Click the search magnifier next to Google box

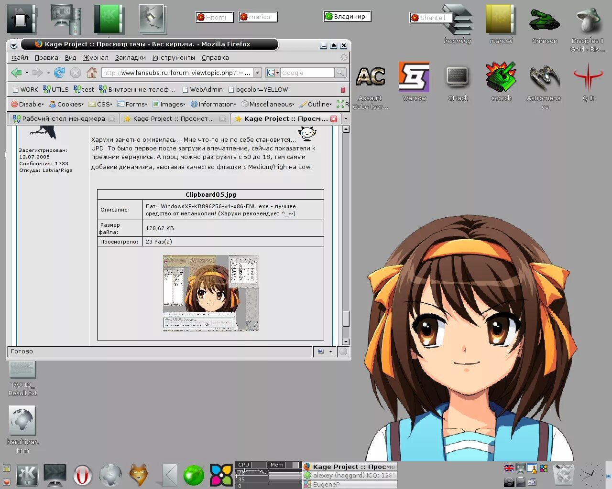click(x=340, y=73)
